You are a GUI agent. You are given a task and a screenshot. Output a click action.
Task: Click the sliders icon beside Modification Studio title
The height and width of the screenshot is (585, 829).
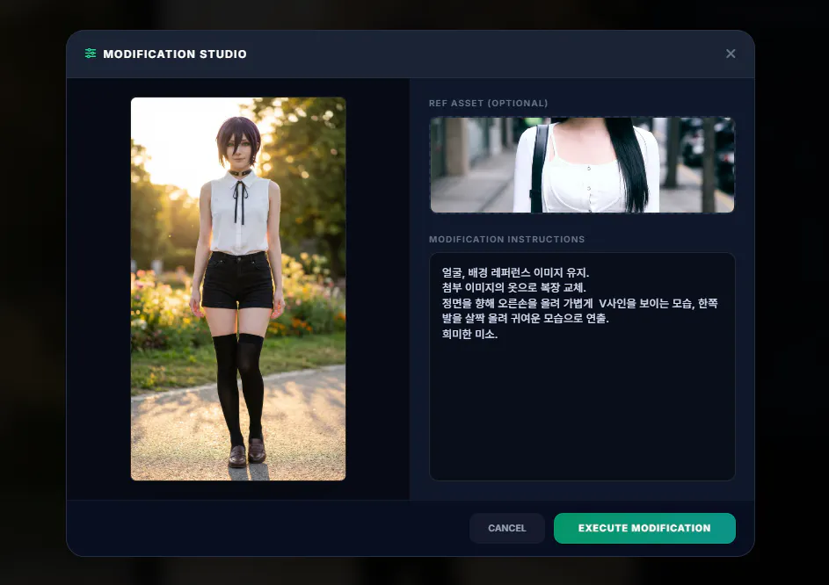[90, 53]
